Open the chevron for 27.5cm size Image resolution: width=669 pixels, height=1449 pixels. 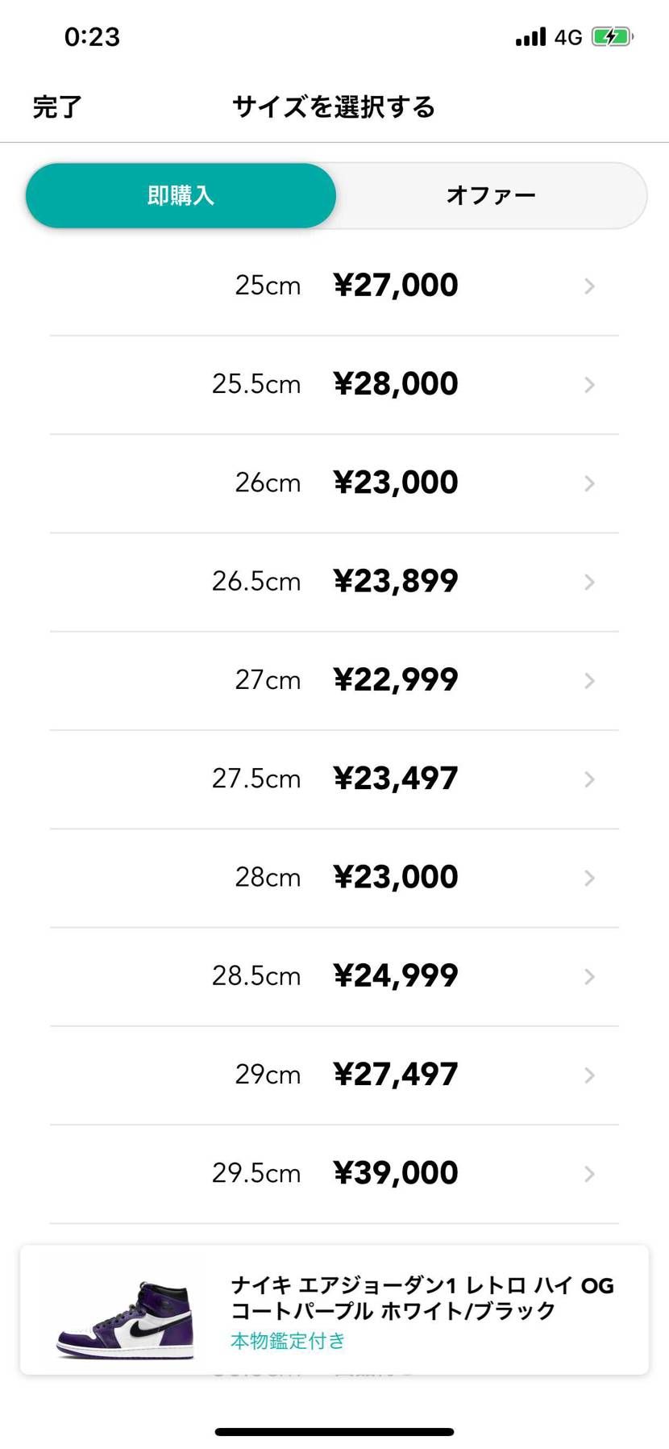coord(589,779)
